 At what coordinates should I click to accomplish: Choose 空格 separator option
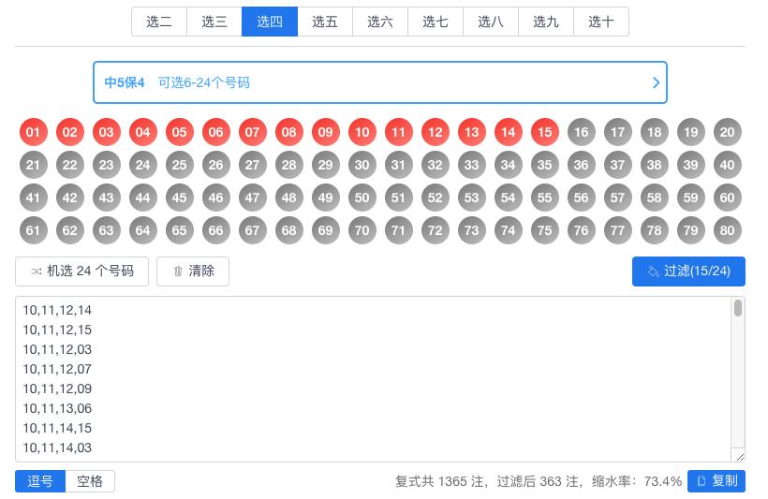(90, 481)
